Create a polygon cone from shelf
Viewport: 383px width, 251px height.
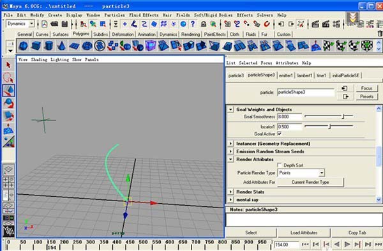[61, 46]
